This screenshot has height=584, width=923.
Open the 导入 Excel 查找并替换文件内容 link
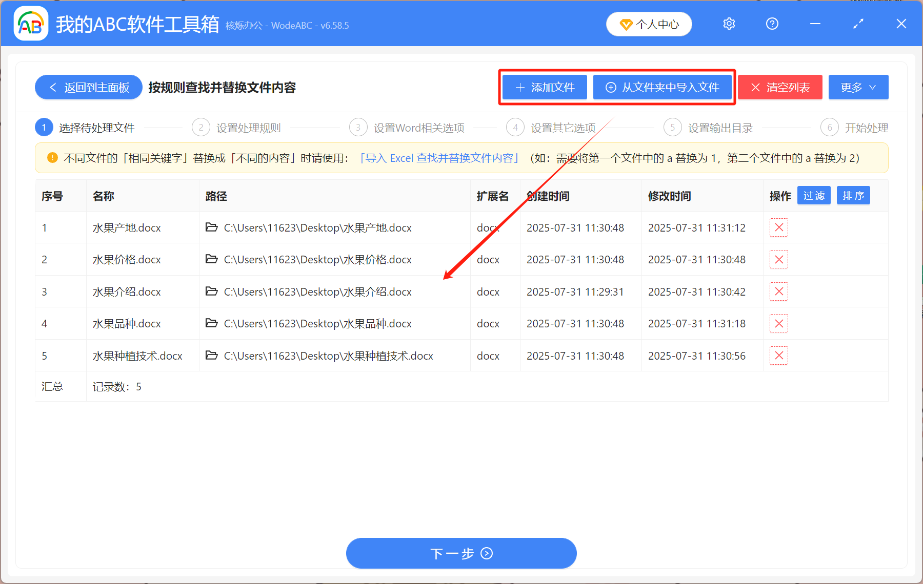pos(439,158)
